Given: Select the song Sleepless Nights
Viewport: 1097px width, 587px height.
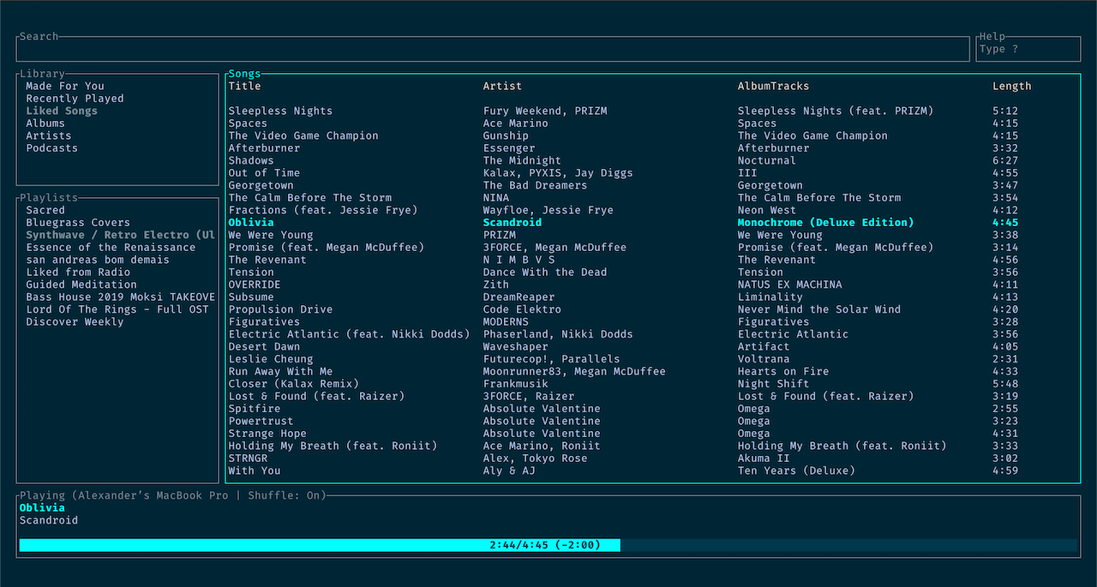Looking at the screenshot, I should point(280,111).
